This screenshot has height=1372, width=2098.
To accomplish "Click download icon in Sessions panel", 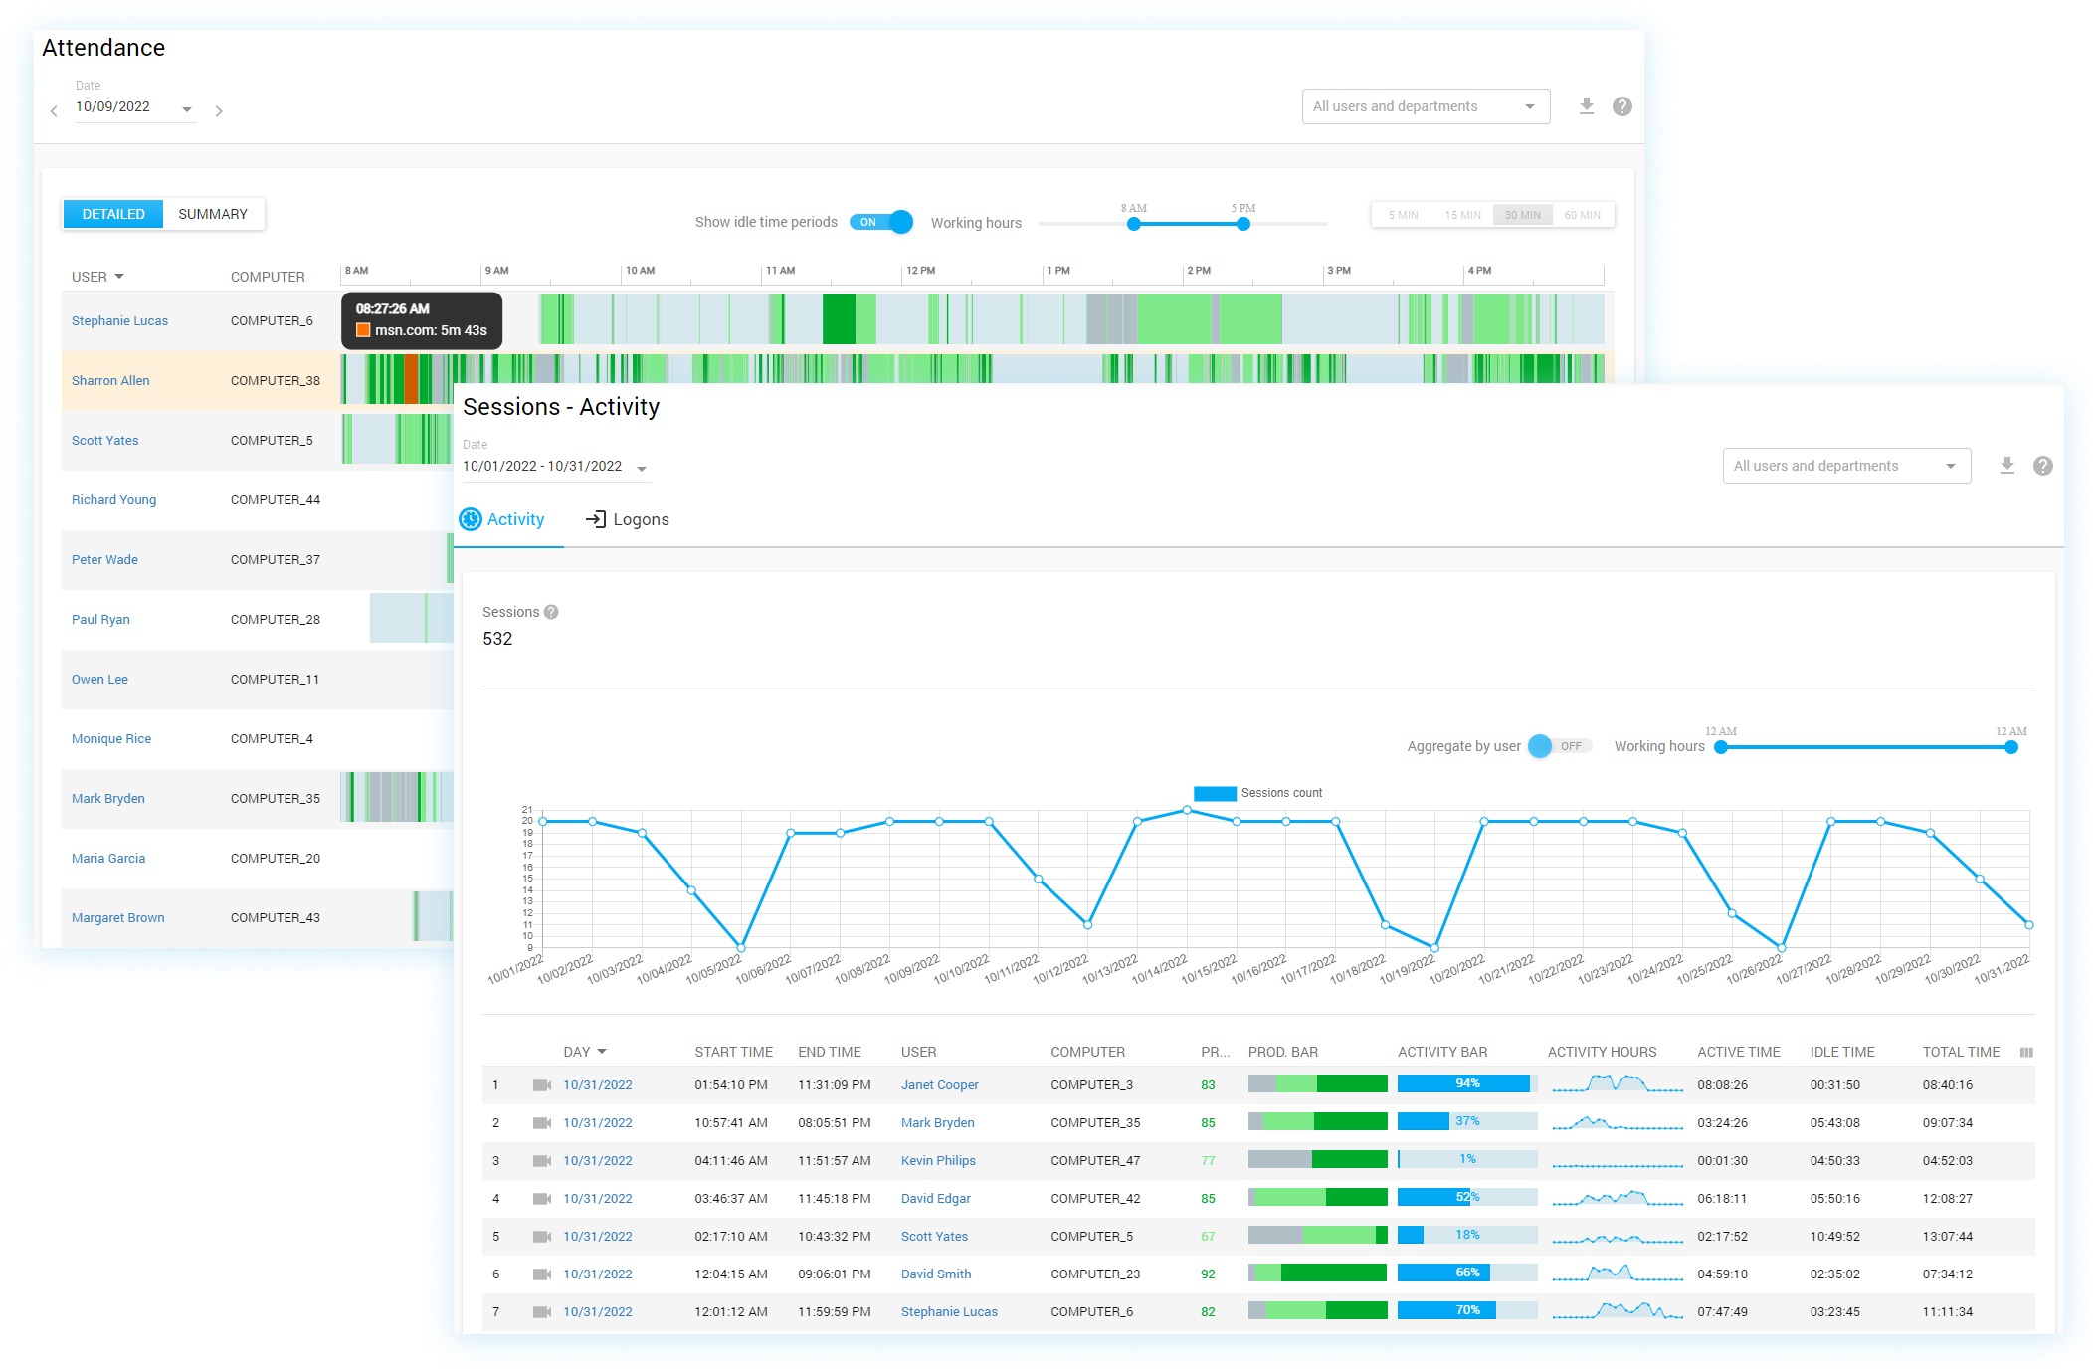I will click(x=2006, y=466).
